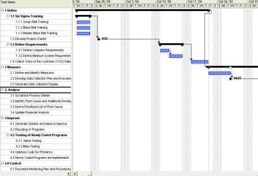Select the 1.2 Develop Project Charter row
The width and height of the screenshot is (258, 176).
(x=36, y=39)
